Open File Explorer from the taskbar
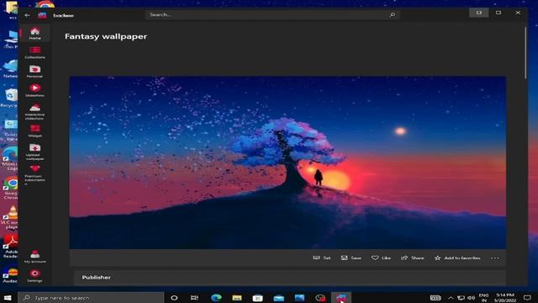538x303 pixels. click(237, 298)
